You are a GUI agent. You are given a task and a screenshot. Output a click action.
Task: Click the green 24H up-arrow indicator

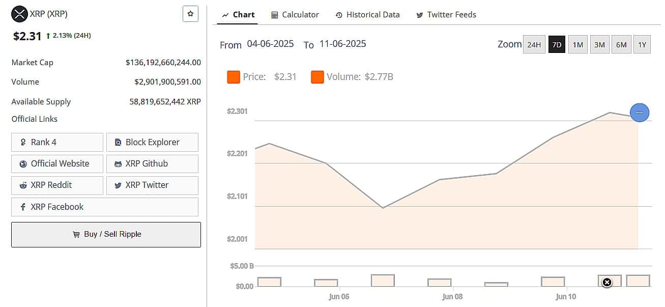[48, 36]
